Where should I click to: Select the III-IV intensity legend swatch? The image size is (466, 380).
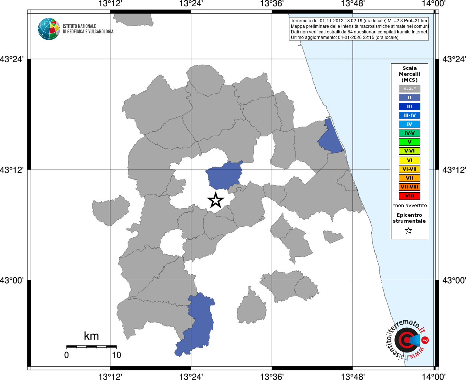point(410,115)
